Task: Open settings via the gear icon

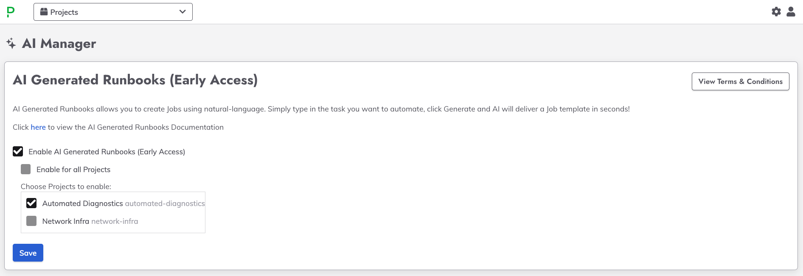Action: (x=776, y=11)
